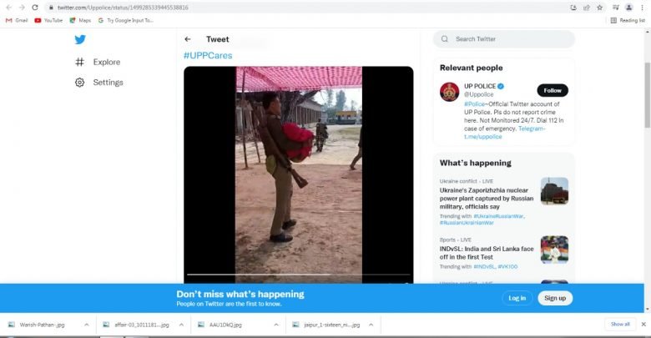Screen dimensions: 651x338
Task: Open Explore from the sidebar
Action: (x=106, y=62)
